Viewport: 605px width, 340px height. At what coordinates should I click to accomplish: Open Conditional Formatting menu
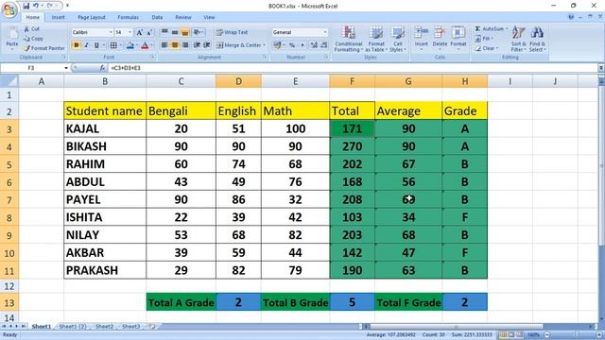coord(348,39)
